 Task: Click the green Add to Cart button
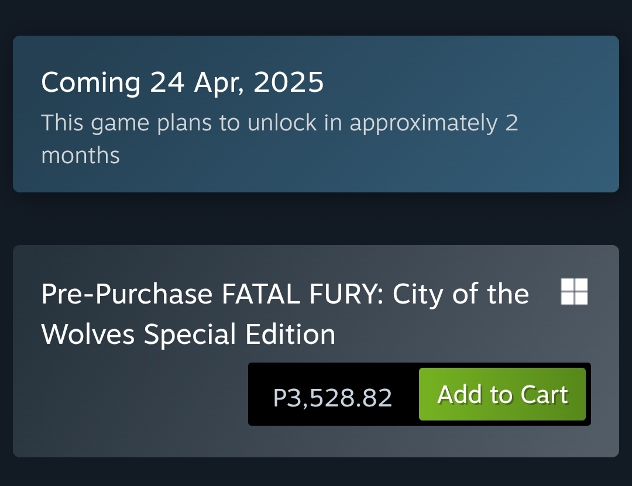point(502,395)
